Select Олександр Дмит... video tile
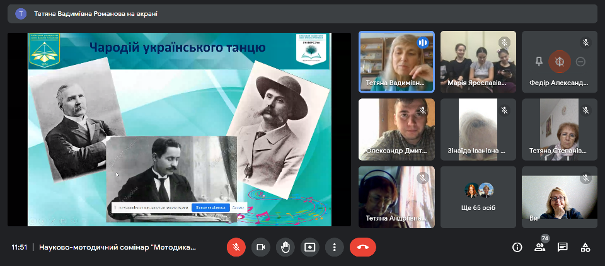605x266 pixels. [x=396, y=129]
